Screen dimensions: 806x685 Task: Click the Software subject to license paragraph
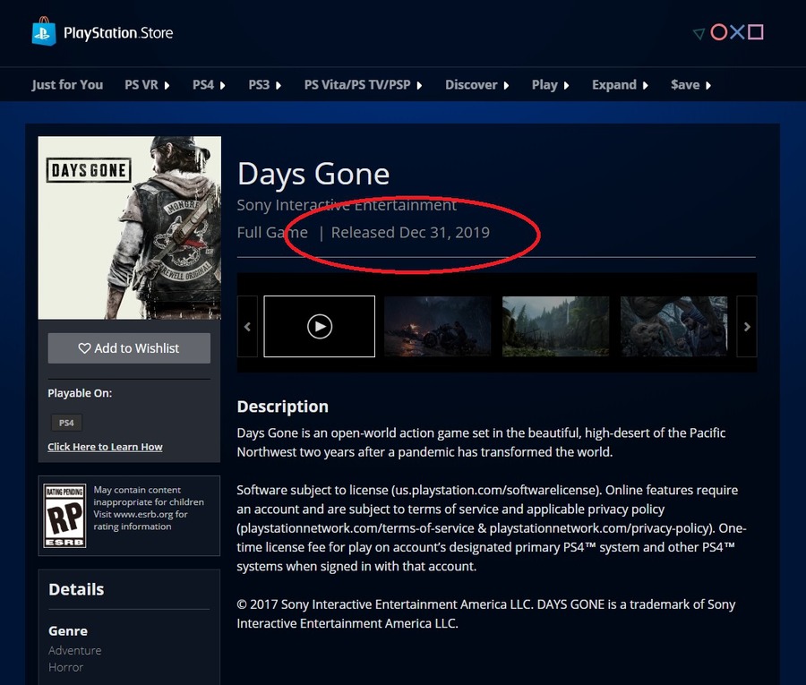pos(492,528)
